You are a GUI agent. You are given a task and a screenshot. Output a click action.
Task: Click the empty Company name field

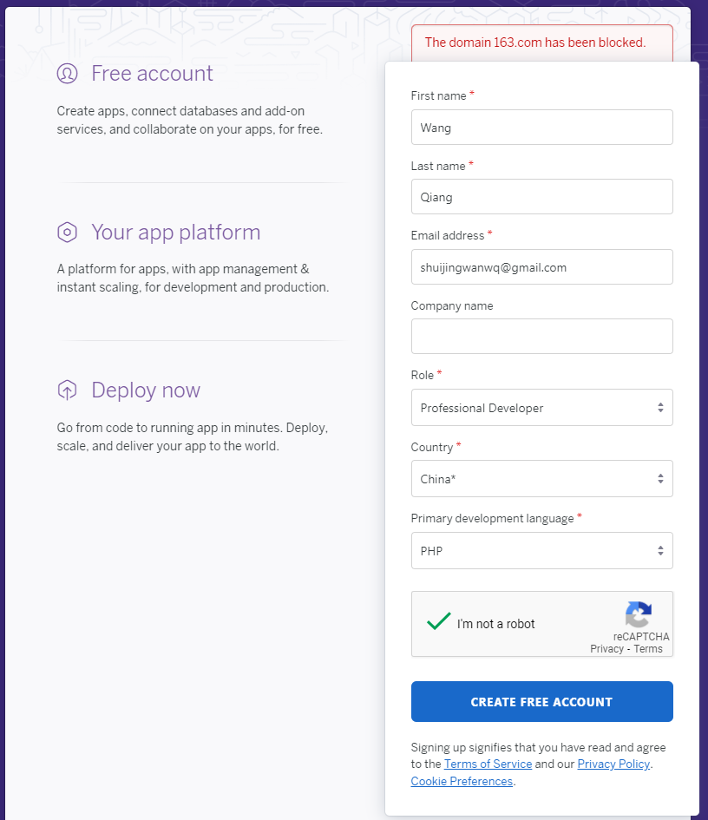pos(541,337)
